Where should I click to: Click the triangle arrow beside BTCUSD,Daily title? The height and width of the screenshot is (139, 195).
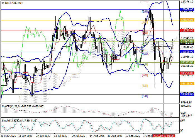pyautogui.click(x=2, y=3)
